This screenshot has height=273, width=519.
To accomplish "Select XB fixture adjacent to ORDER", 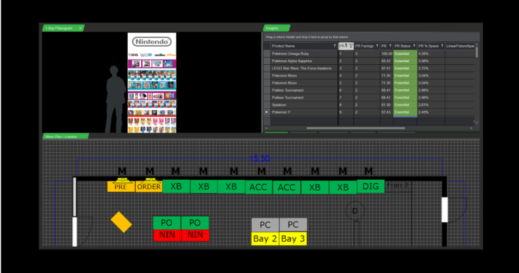I will tap(176, 187).
